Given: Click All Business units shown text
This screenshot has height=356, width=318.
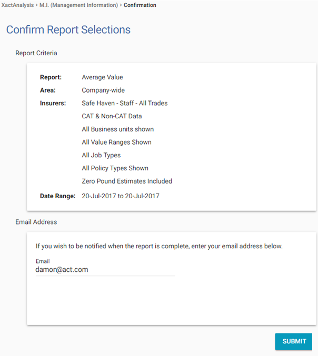Looking at the screenshot, I should pos(117,129).
